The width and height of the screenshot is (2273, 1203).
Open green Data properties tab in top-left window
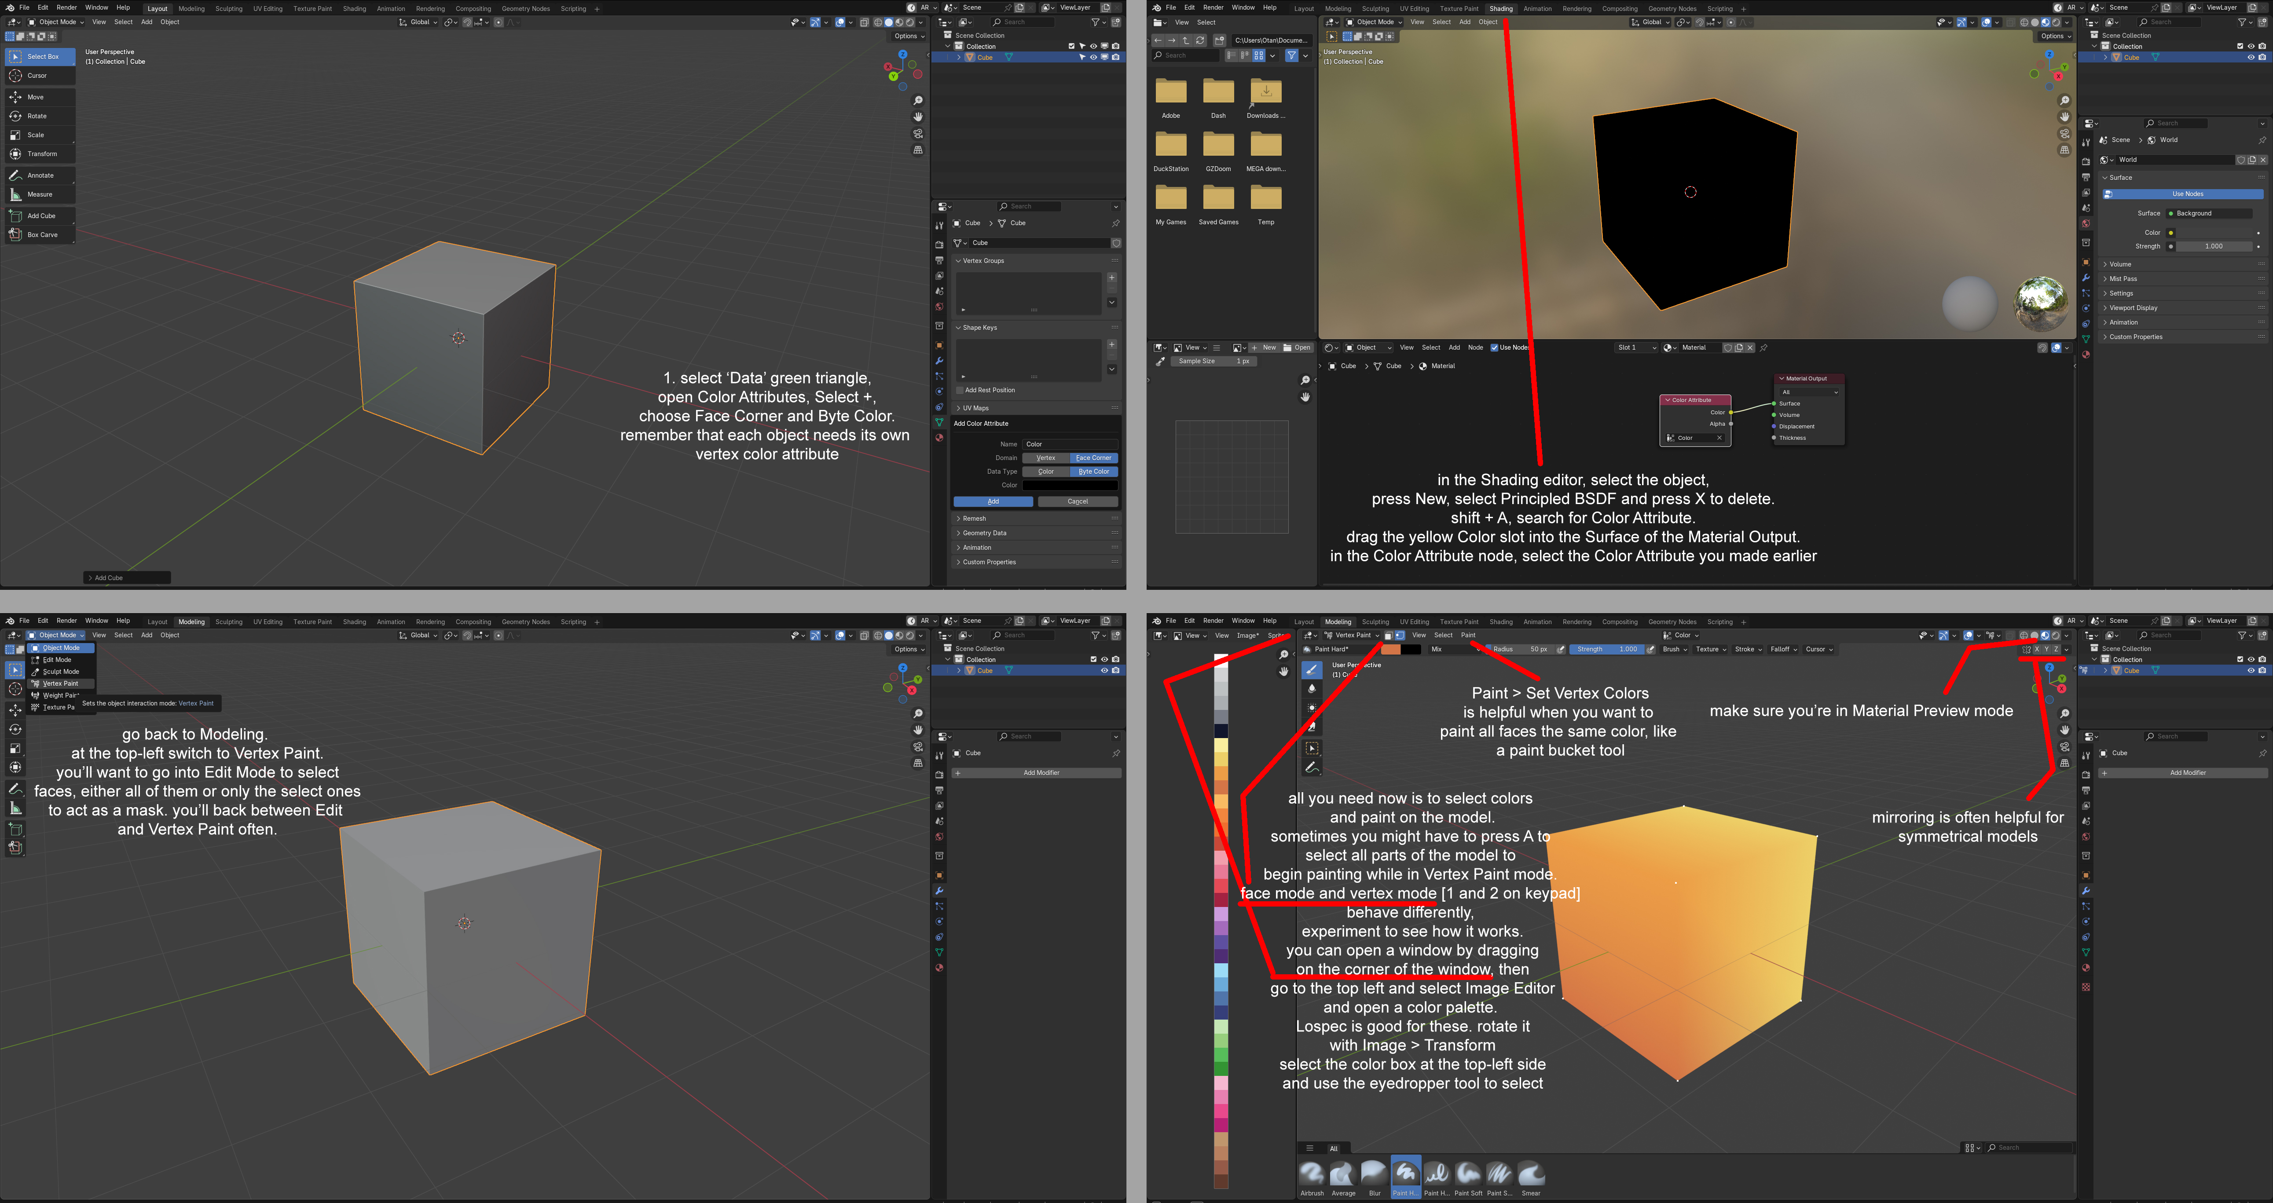click(x=939, y=422)
